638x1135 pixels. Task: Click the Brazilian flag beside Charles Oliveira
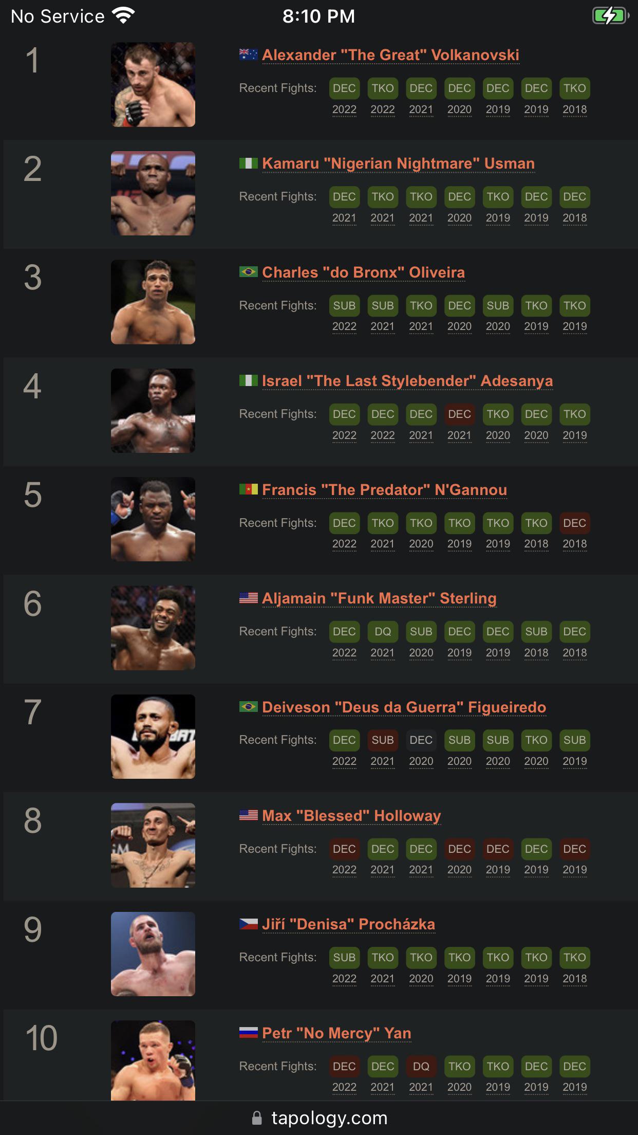click(248, 272)
